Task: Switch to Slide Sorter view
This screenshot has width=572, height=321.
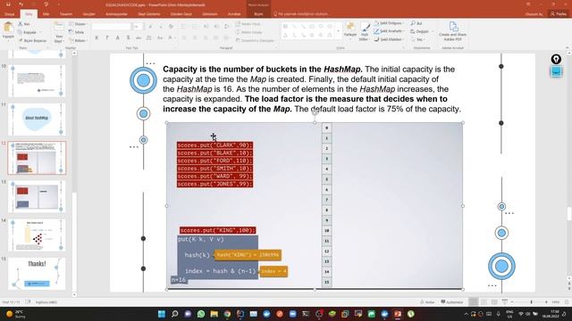Action: pos(484,302)
